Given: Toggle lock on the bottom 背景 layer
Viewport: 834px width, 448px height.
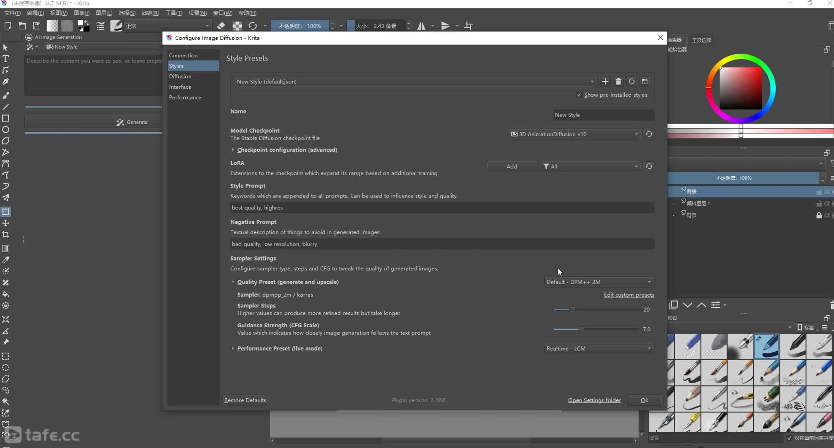Looking at the screenshot, I should click(x=819, y=215).
